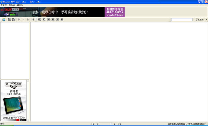Go to next page in the bottom bar
This screenshot has height=126, width=208.
pos(115,124)
